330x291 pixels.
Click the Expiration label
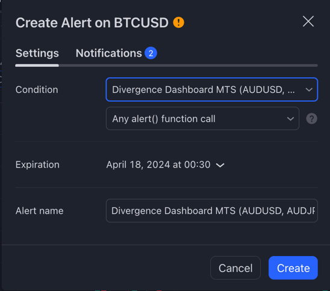[37, 164]
